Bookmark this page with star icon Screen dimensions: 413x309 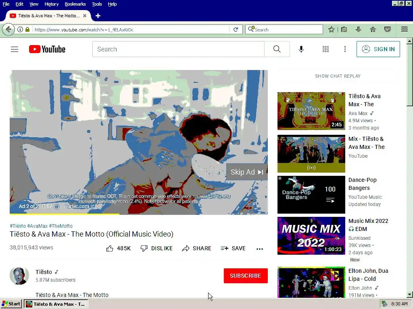point(332,29)
